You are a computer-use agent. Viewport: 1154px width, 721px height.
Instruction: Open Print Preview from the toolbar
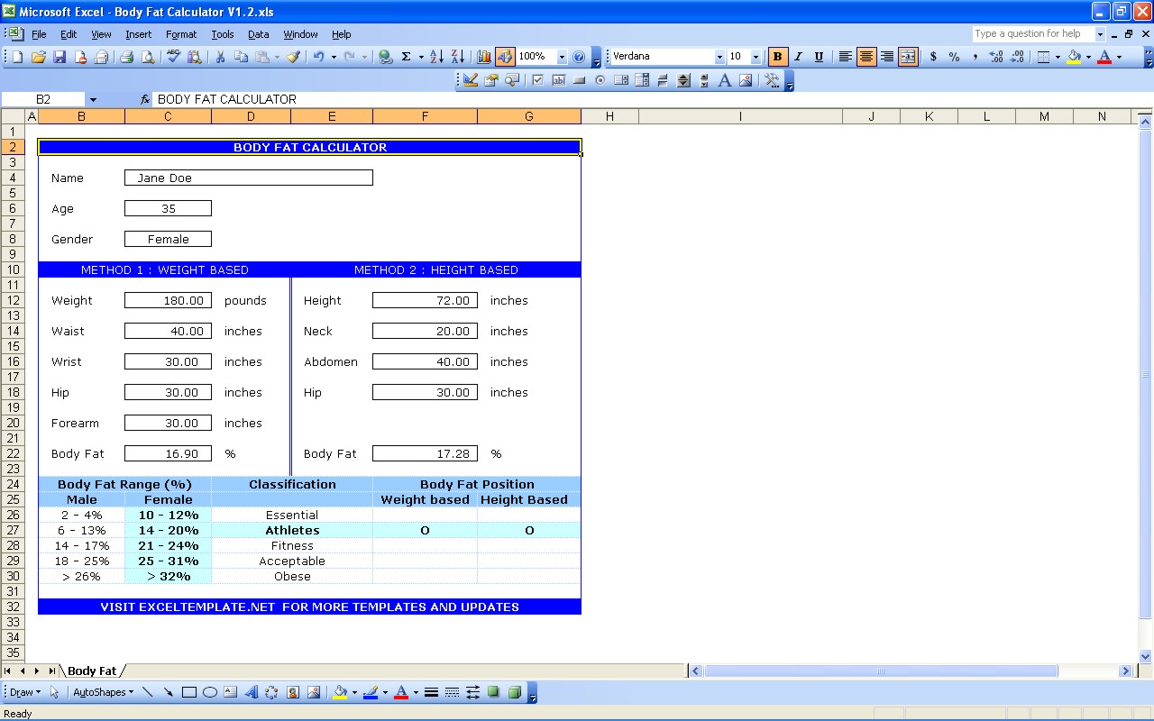click(x=148, y=57)
